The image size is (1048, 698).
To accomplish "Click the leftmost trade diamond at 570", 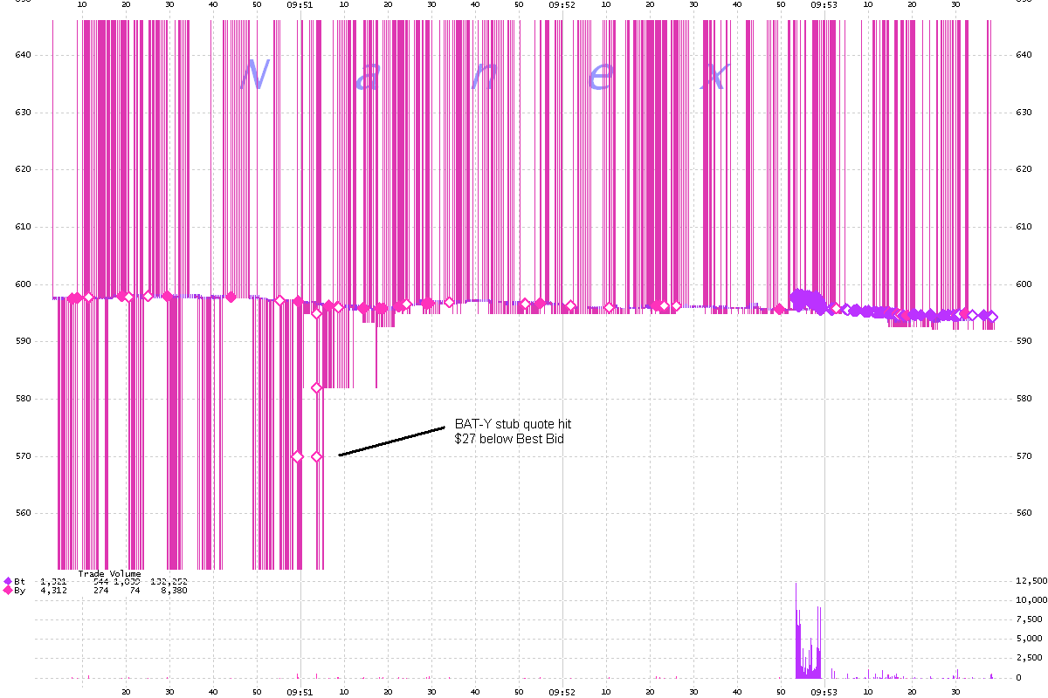I will (x=298, y=456).
